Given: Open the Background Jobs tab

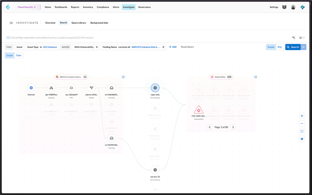Looking at the screenshot, I should click(99, 23).
